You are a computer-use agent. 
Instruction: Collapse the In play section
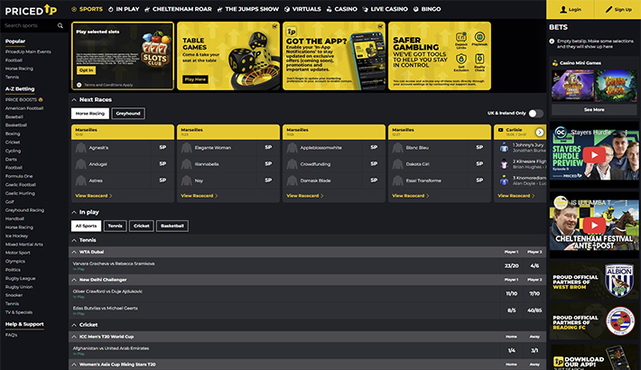74,212
